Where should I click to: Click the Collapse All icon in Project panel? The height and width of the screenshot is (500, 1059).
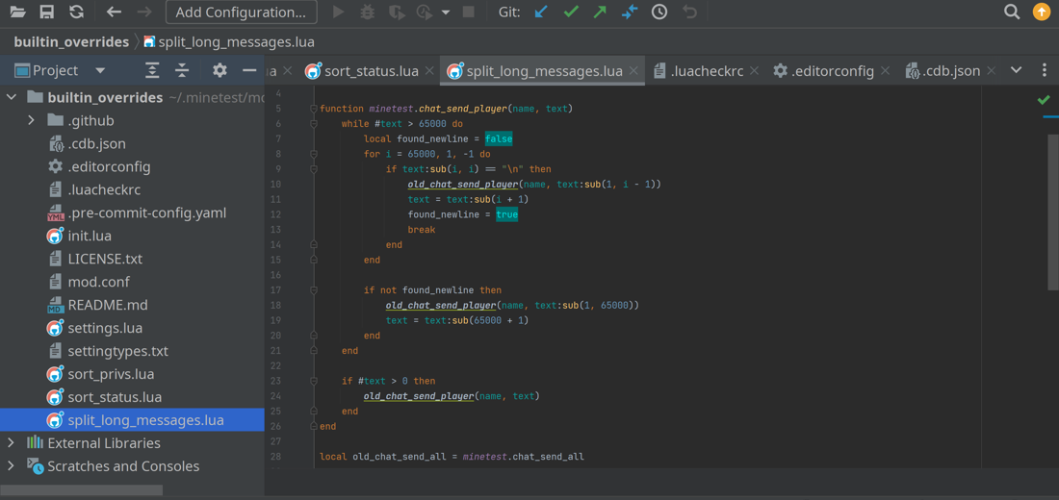(182, 70)
